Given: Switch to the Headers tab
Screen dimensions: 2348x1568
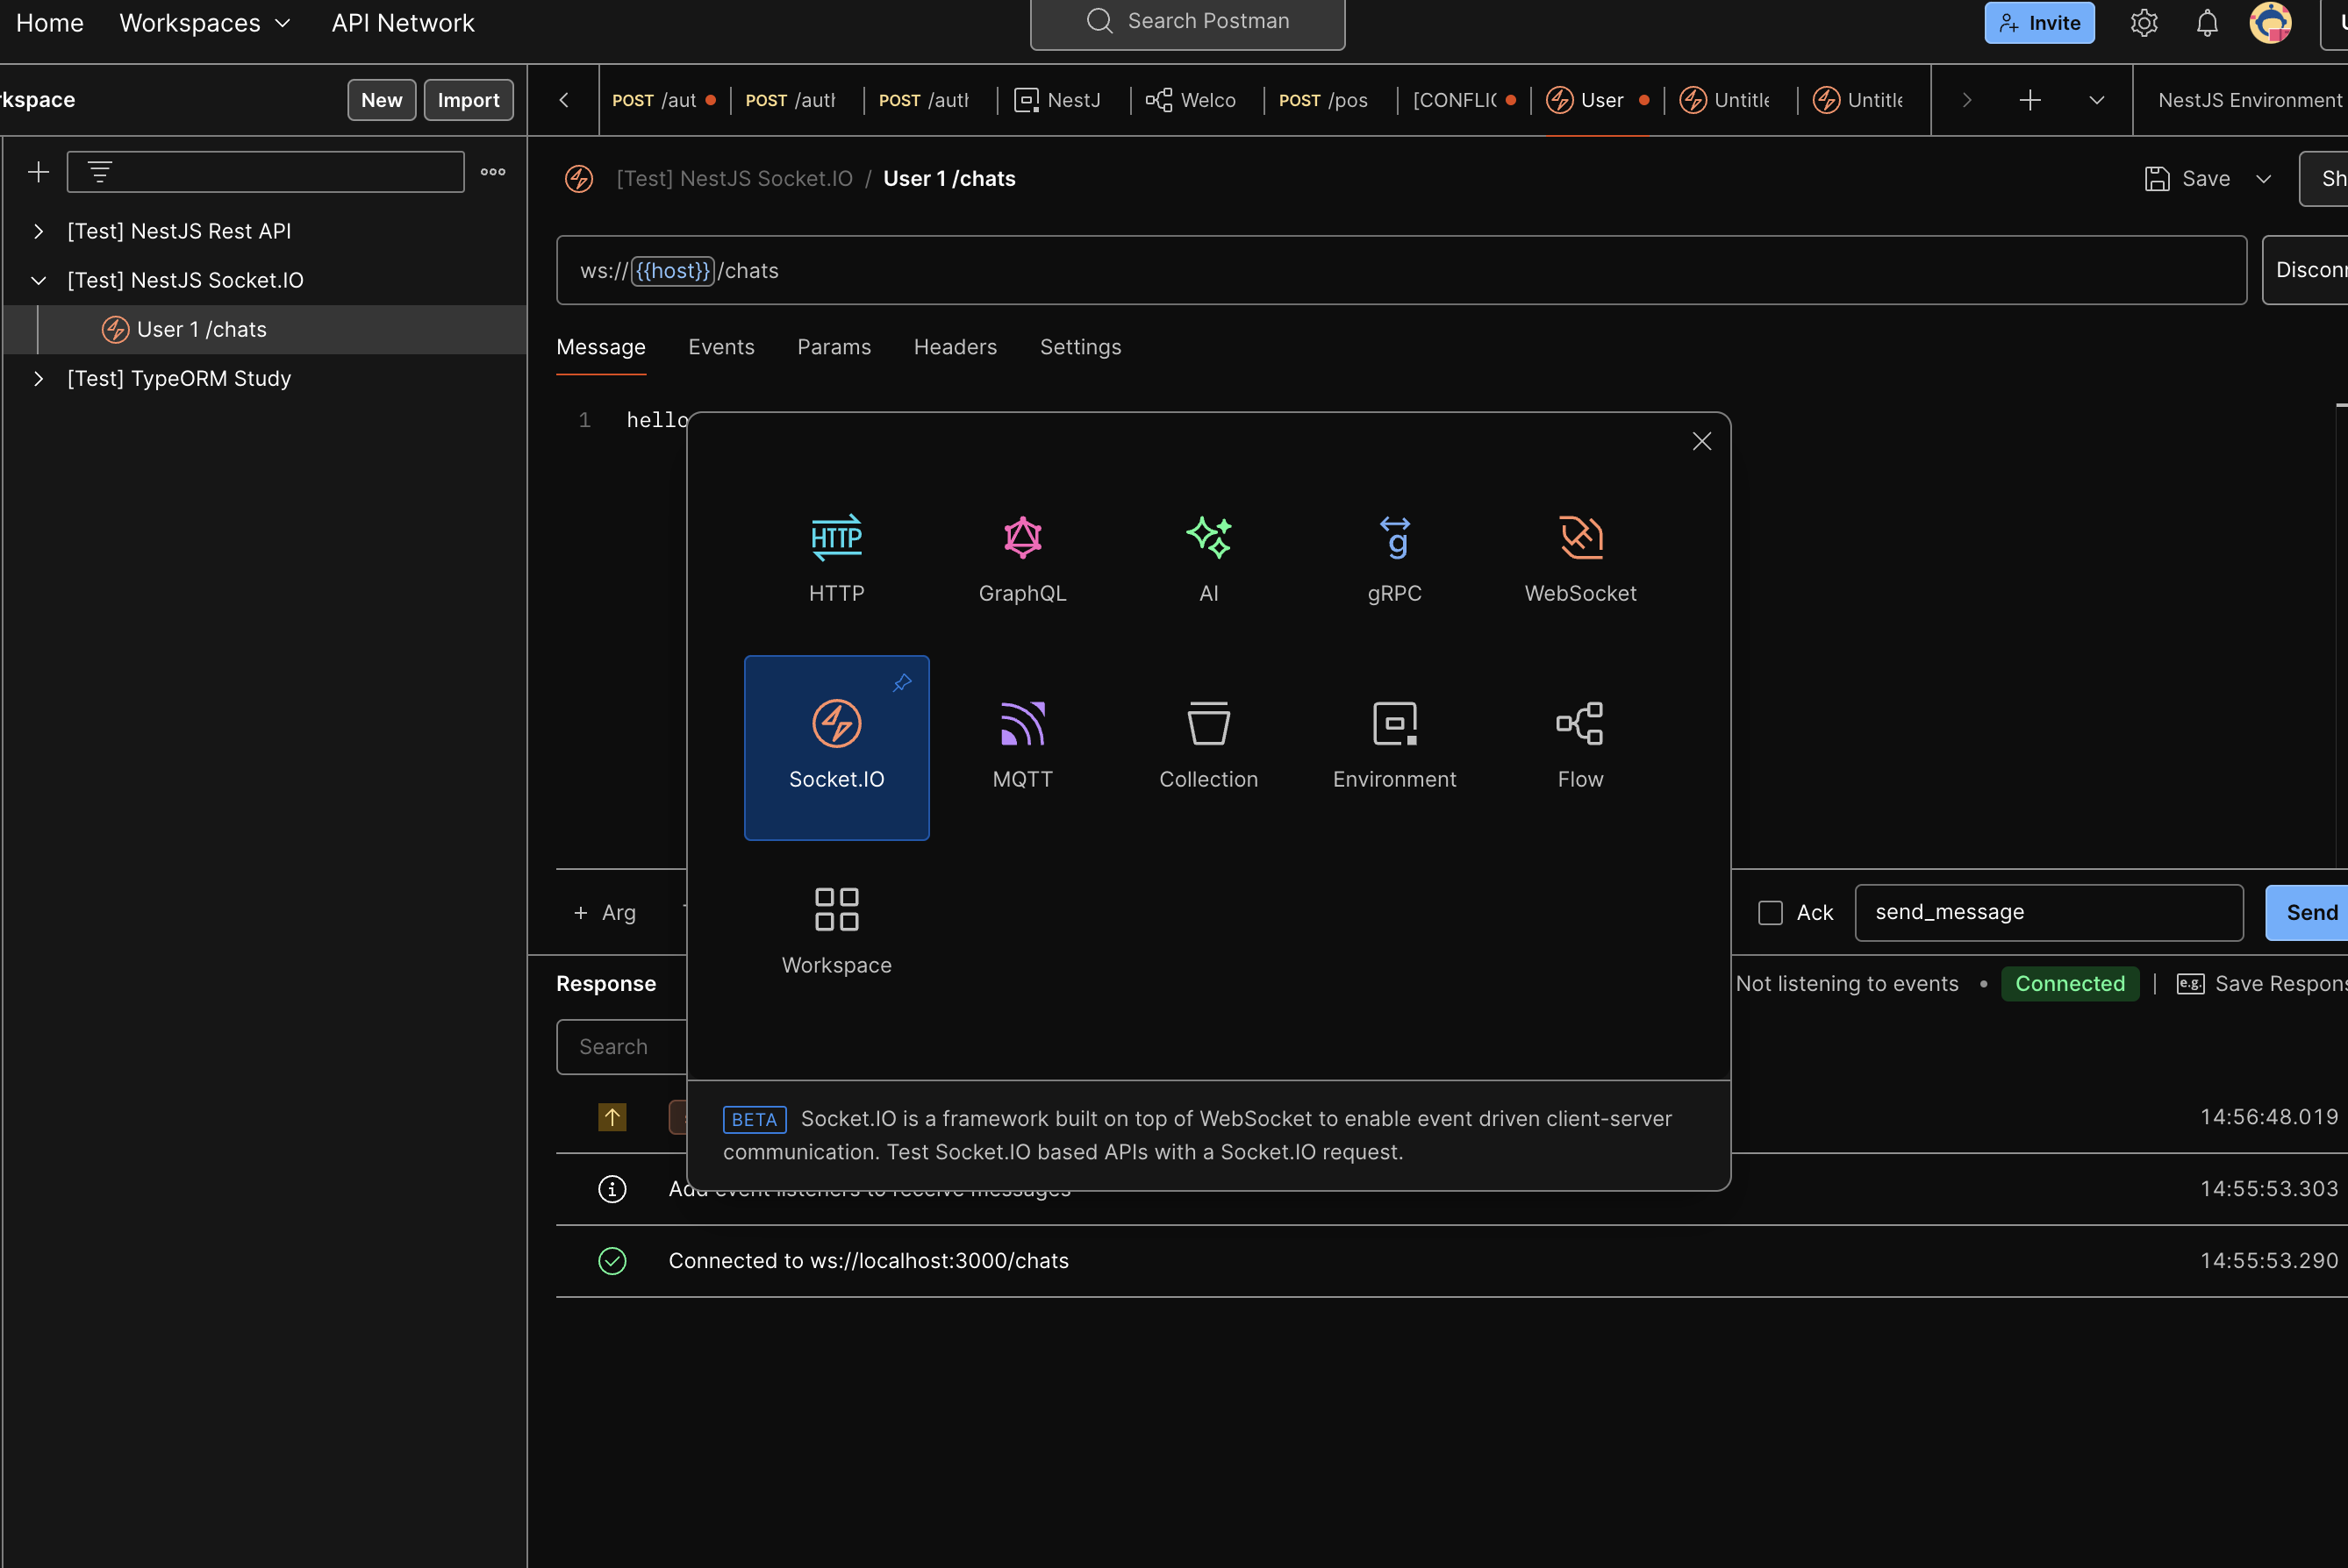Looking at the screenshot, I should (x=955, y=347).
